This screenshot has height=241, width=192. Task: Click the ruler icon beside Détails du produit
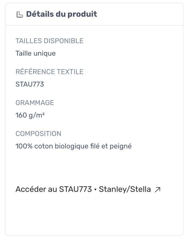(x=19, y=15)
